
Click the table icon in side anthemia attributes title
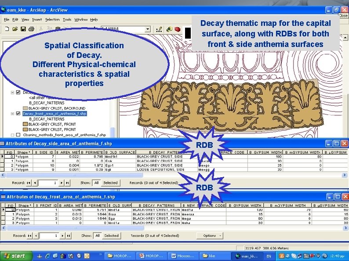pos(3,144)
